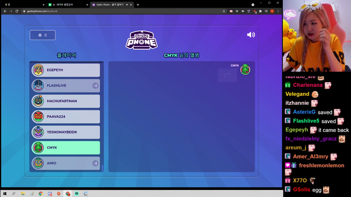The height and width of the screenshot is (197, 351).
Task: Click HACHUFARTMAN's avatar icon
Action: [x=38, y=101]
